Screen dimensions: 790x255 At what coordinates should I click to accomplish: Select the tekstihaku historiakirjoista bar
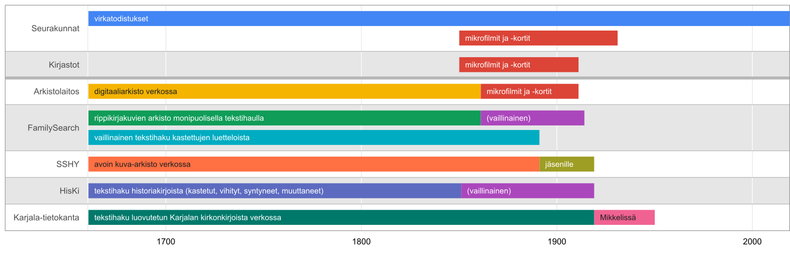click(x=274, y=191)
